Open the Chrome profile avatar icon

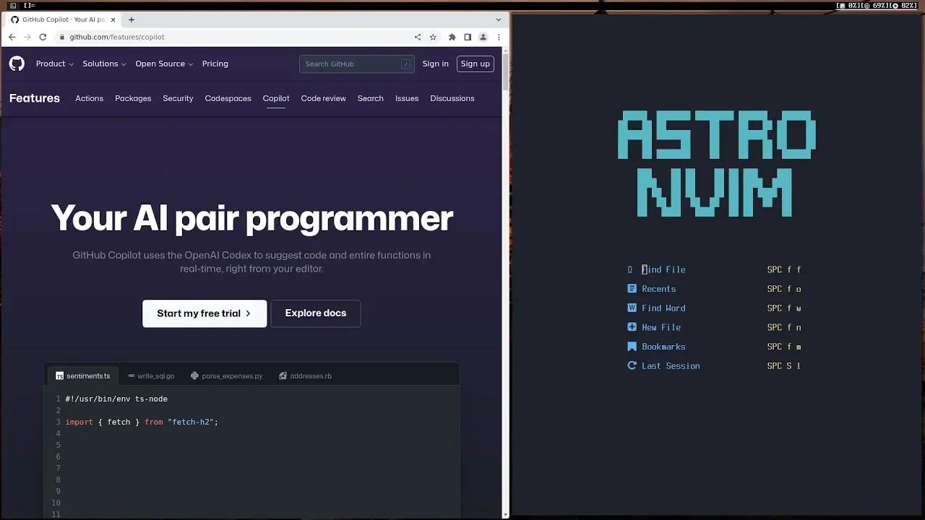tap(483, 37)
